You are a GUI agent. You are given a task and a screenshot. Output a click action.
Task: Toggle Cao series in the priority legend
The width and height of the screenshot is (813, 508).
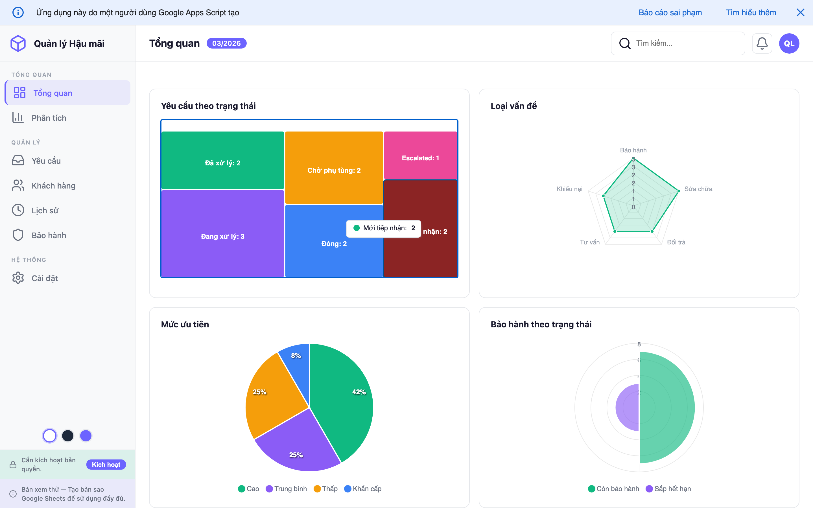click(249, 489)
